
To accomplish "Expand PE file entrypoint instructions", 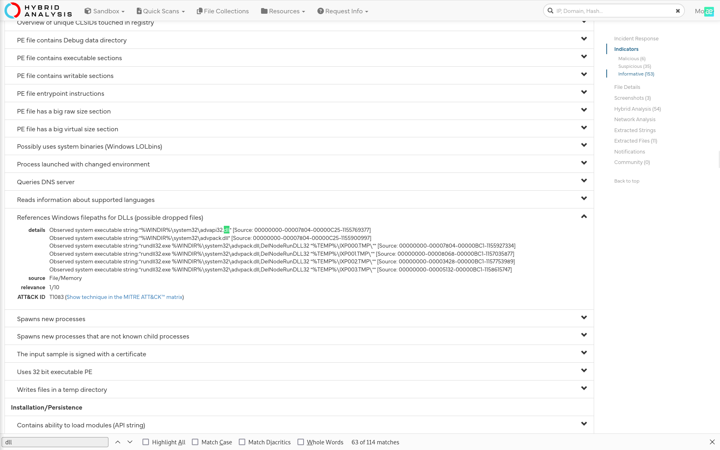I will 299,93.
